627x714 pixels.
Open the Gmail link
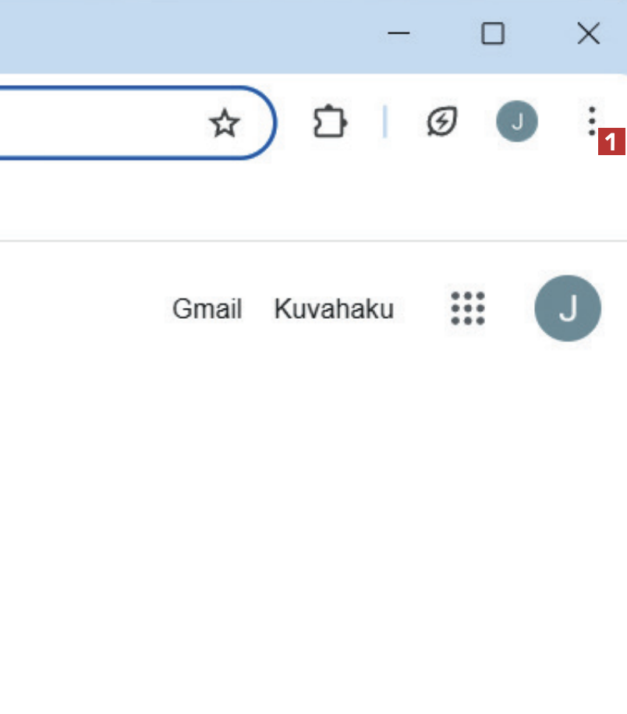(207, 309)
